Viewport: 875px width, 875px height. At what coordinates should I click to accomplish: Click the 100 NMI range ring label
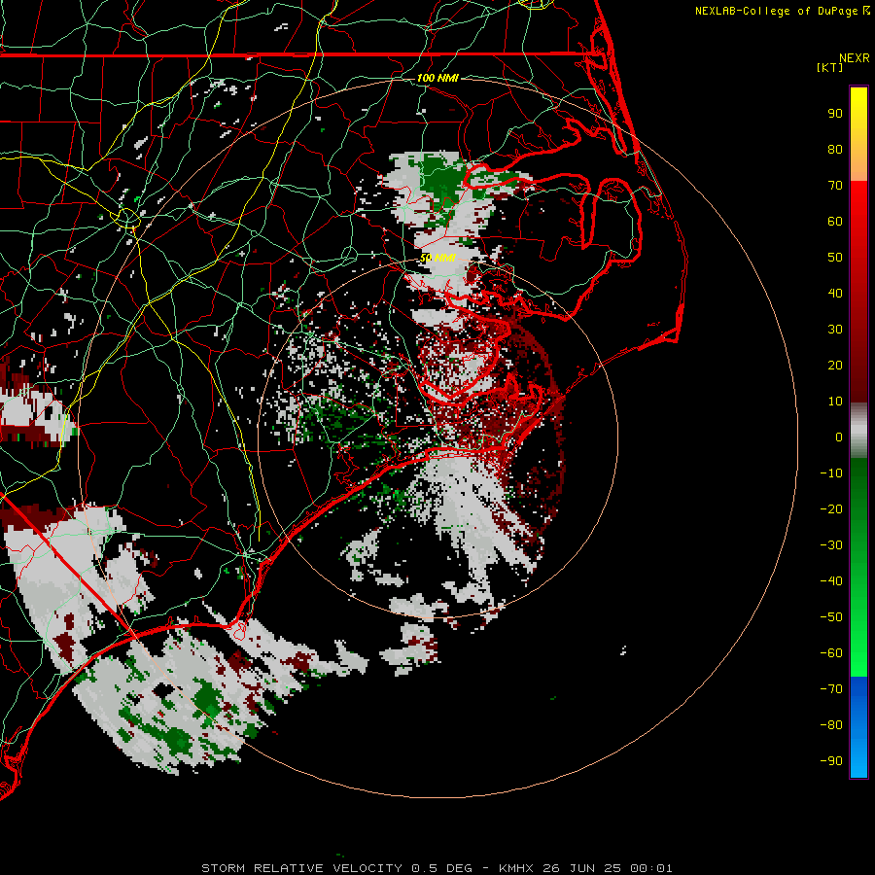(437, 78)
